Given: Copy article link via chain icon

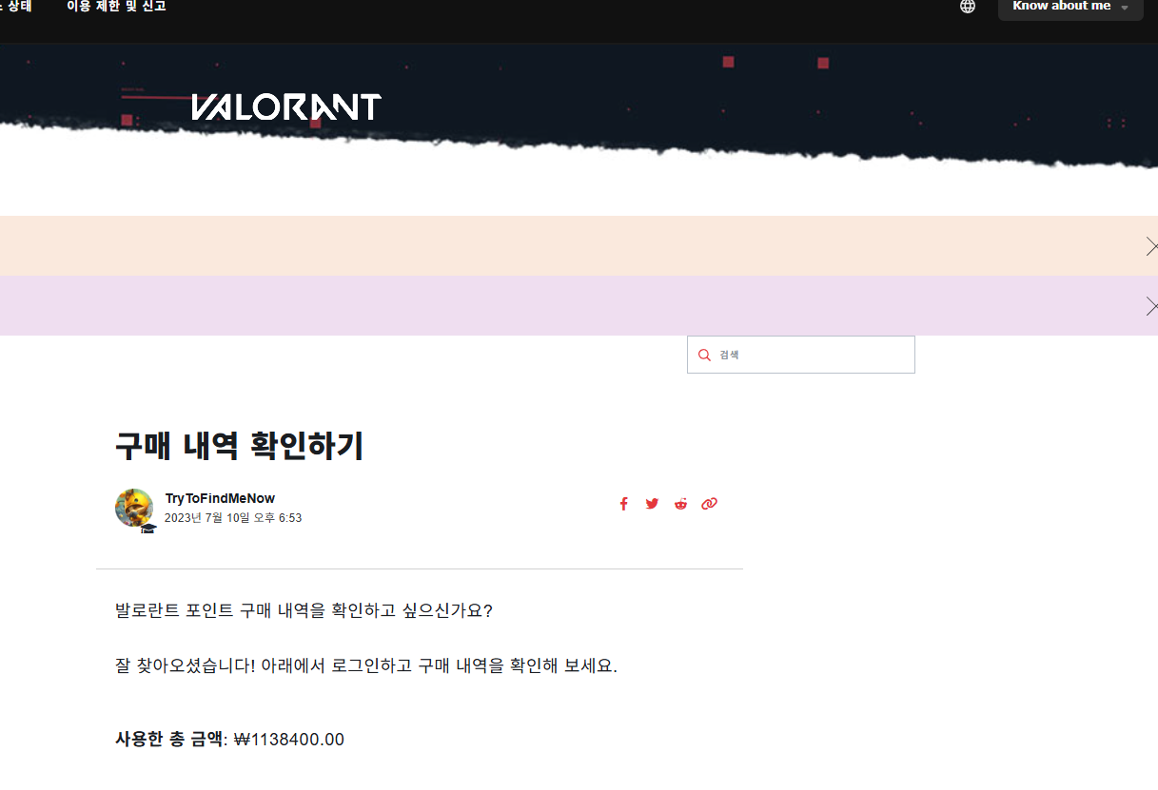Looking at the screenshot, I should tap(709, 504).
